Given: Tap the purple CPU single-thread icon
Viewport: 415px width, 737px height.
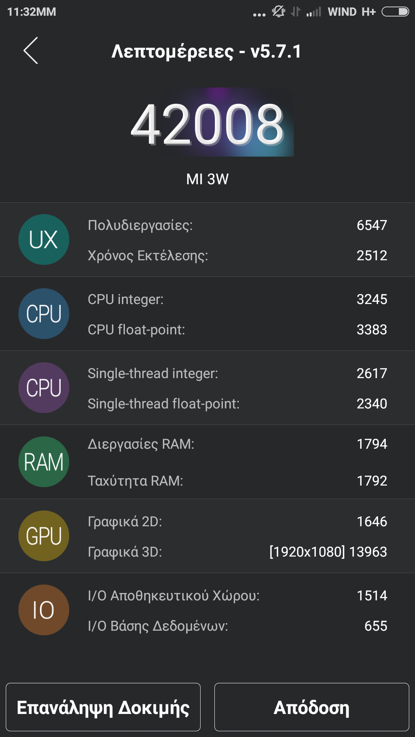Looking at the screenshot, I should point(44,388).
